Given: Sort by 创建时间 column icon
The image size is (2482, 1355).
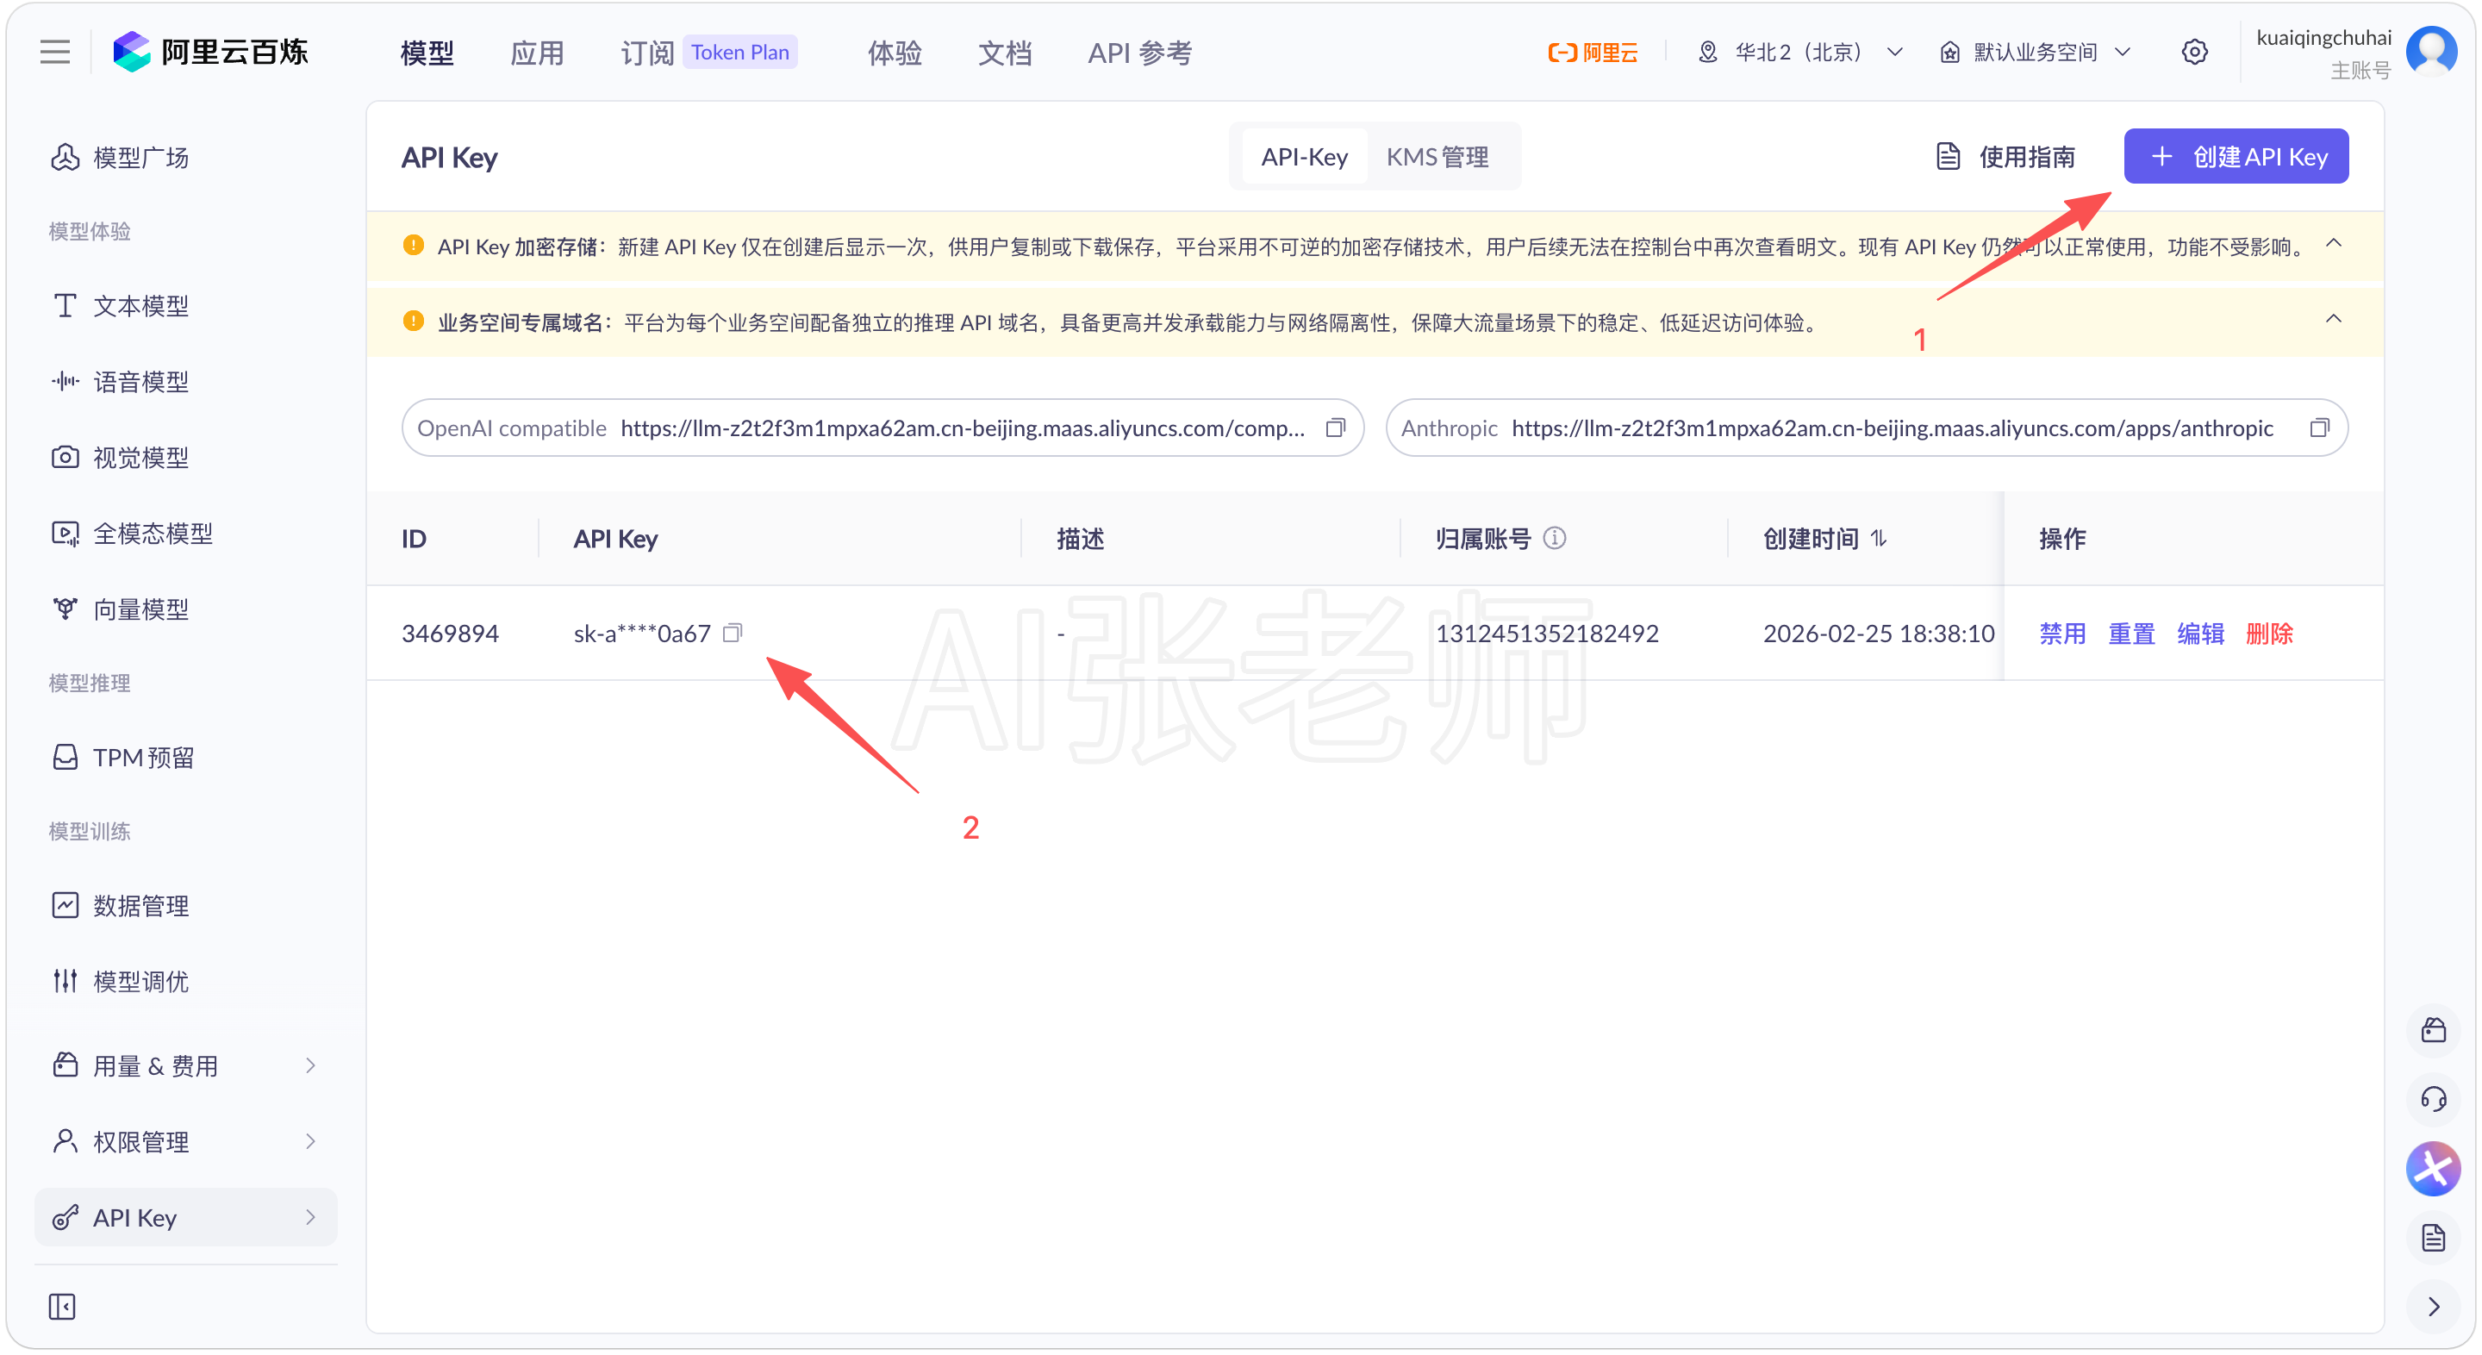Looking at the screenshot, I should click(1879, 538).
